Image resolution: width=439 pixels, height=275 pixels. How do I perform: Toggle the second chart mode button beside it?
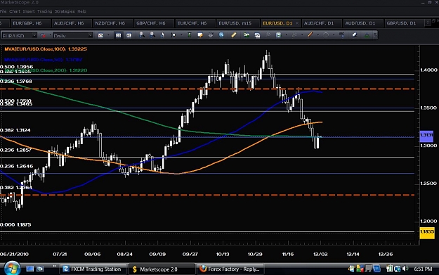[x=129, y=35]
